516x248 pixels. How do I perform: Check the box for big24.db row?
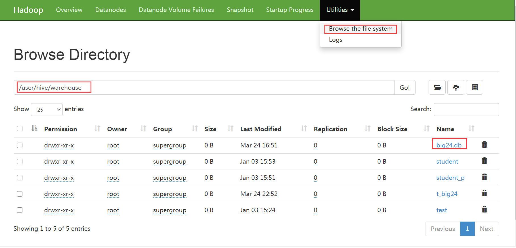tap(20, 145)
